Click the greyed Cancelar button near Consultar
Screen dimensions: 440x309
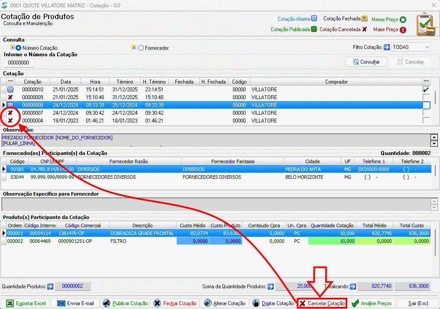pyautogui.click(x=410, y=62)
